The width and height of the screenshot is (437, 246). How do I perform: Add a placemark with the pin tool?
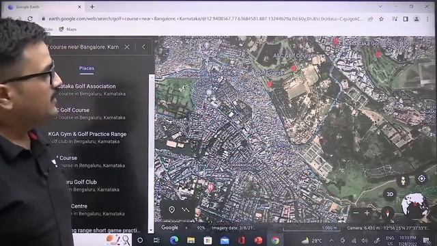[x=171, y=210]
